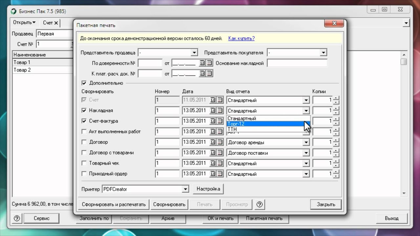Expand the Представитель продавца dropdown
The height and width of the screenshot is (236, 420).
click(194, 52)
